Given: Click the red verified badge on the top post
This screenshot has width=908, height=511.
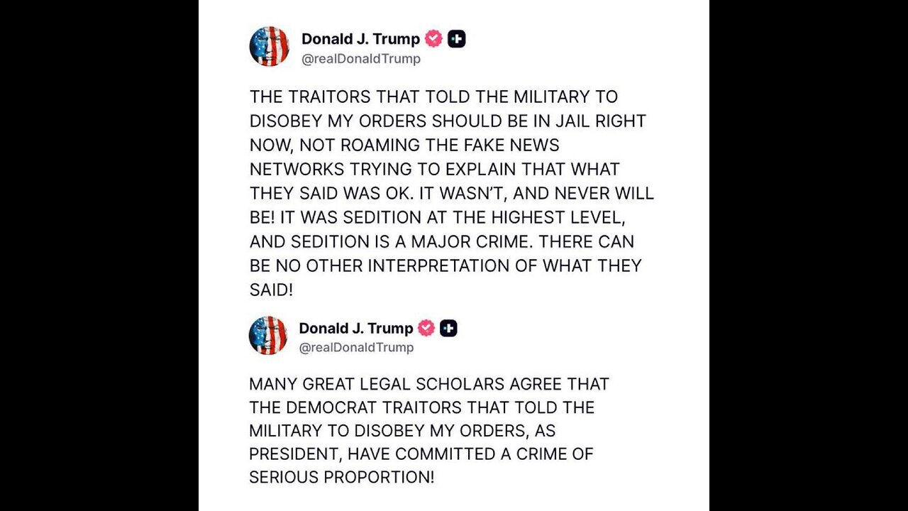Looking at the screenshot, I should (x=433, y=39).
